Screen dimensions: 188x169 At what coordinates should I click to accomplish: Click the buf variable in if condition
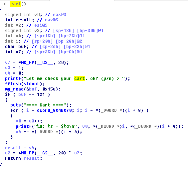[x=22, y=94]
